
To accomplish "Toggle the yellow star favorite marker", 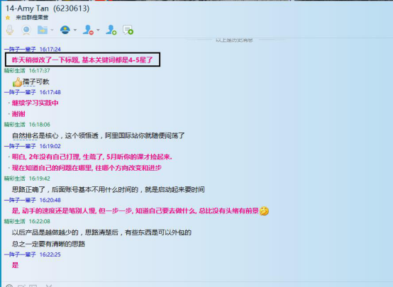I will click(x=8, y=18).
